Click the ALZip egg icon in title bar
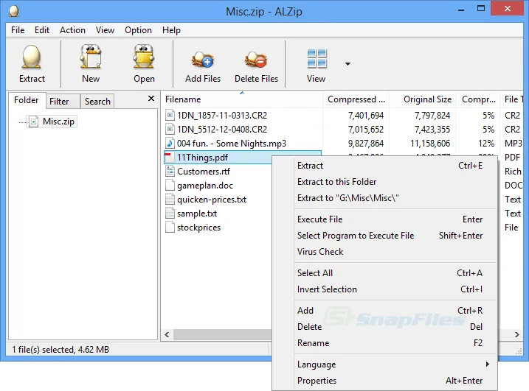 click(x=14, y=11)
